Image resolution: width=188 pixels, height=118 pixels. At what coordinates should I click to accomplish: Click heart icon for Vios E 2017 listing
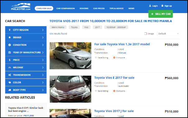coord(96,91)
